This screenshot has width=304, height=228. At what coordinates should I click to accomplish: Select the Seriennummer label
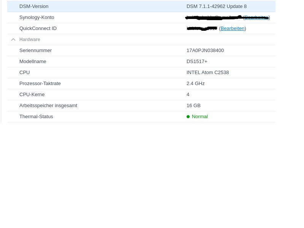(35, 51)
